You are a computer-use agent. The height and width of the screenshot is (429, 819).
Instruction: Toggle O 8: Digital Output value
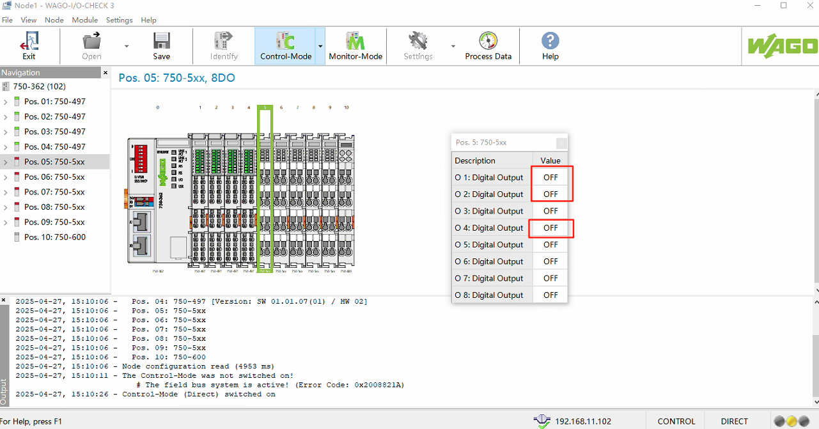(x=550, y=295)
